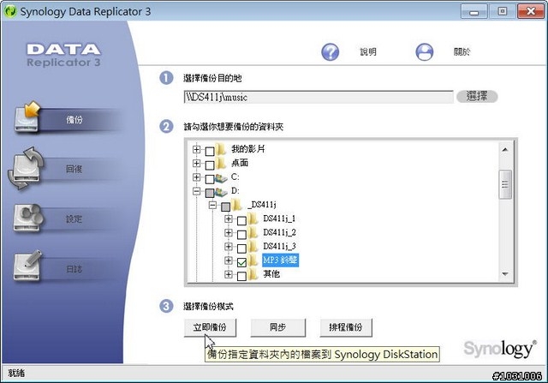
Task: Expand the DS411j_1 folder node
Action: pyautogui.click(x=229, y=219)
